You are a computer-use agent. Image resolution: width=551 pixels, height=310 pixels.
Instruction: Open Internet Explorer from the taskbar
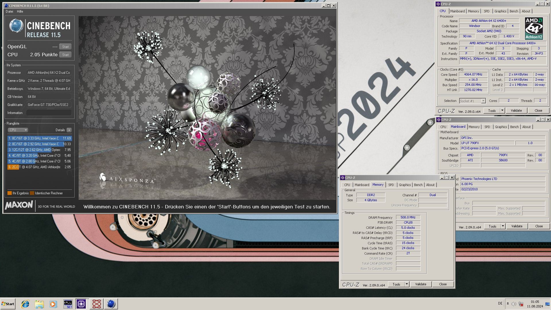(x=25, y=304)
